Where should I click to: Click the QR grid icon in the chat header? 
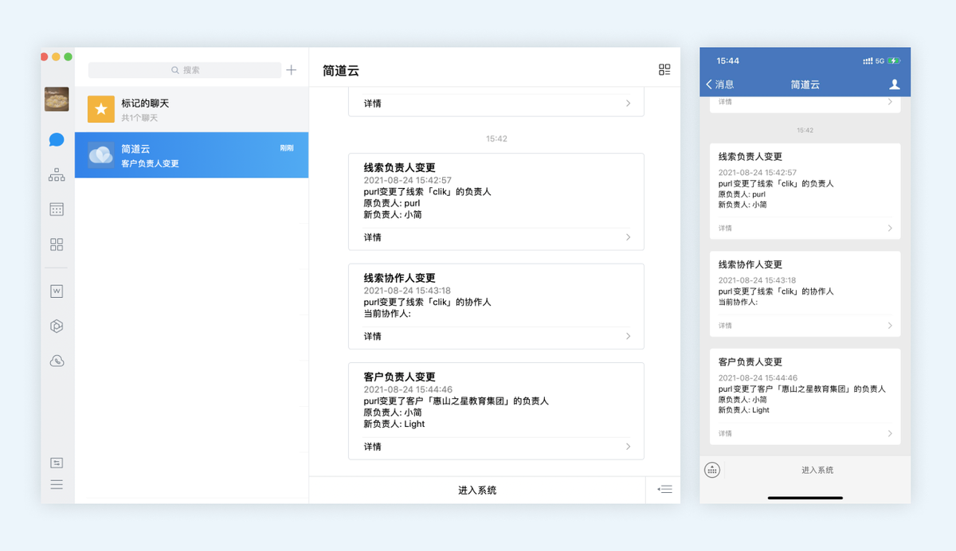pyautogui.click(x=664, y=70)
